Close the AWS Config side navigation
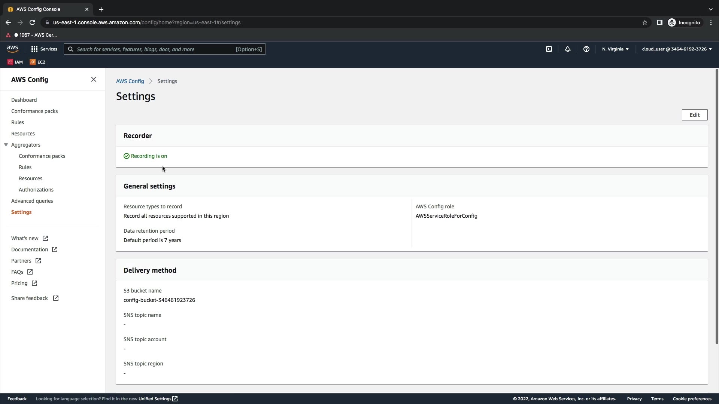The height and width of the screenshot is (404, 719). tap(94, 79)
